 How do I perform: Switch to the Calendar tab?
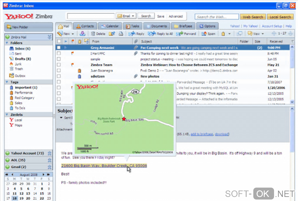110,26
